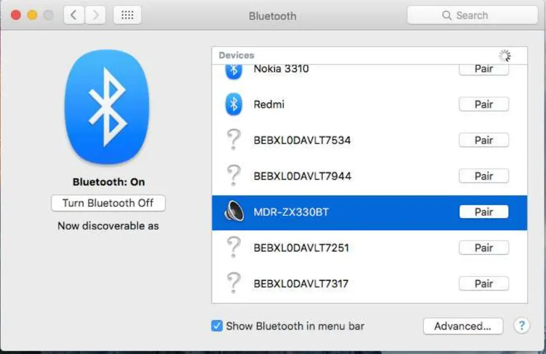Turn Bluetooth Off
The width and height of the screenshot is (546, 354).
[108, 203]
